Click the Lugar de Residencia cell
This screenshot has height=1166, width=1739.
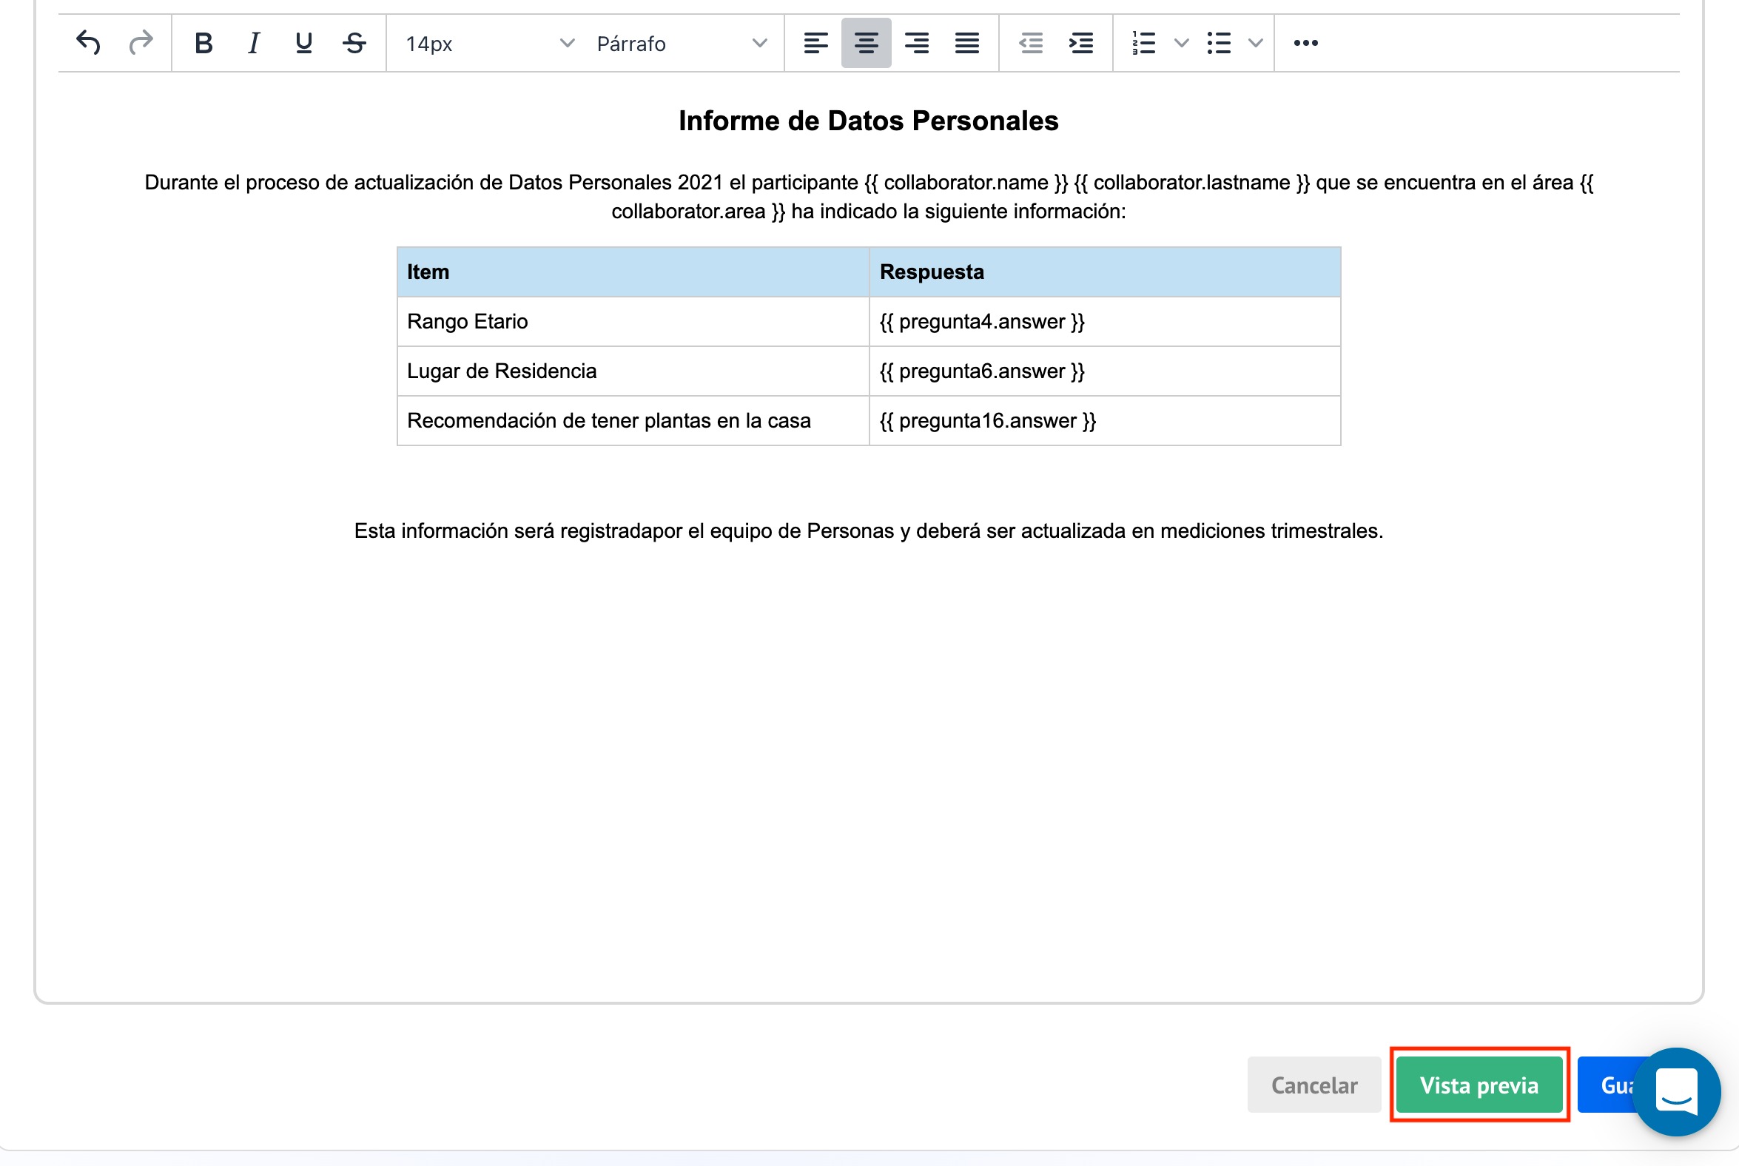pos(633,371)
